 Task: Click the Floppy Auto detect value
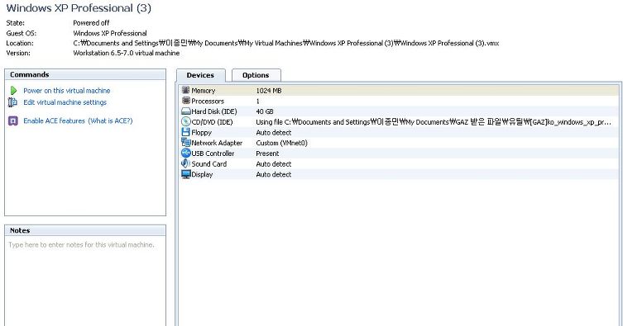(274, 132)
